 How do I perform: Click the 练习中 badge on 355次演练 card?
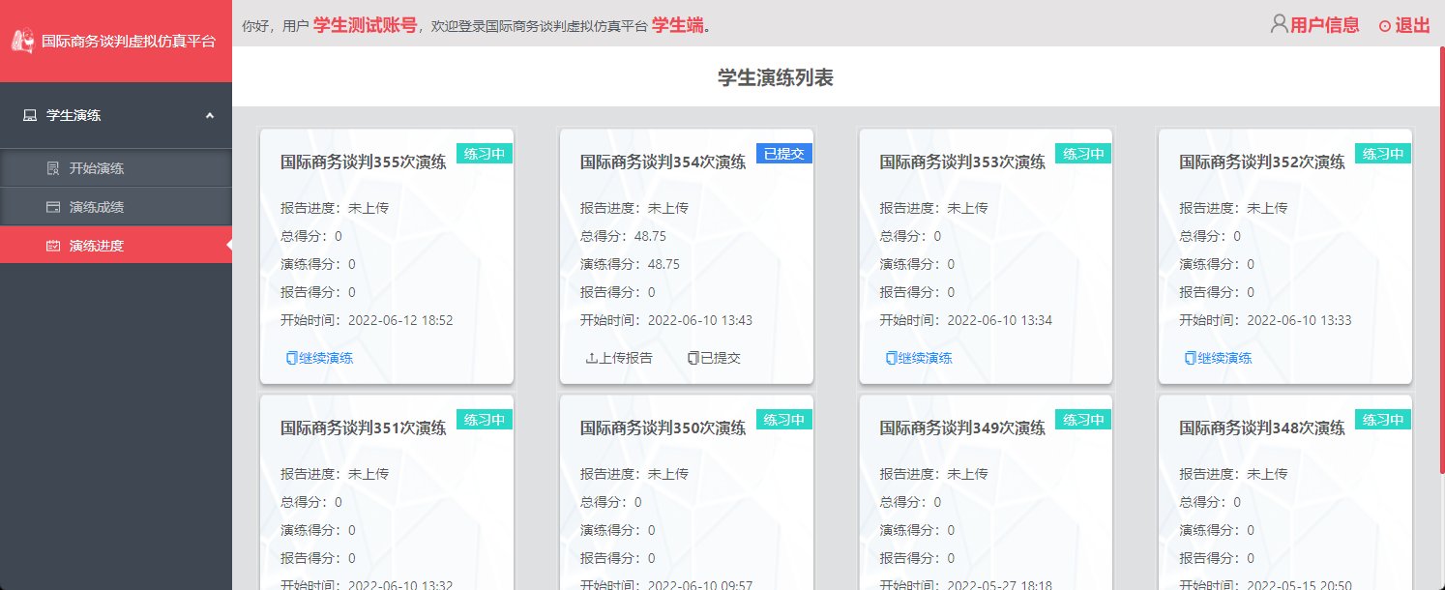point(485,154)
